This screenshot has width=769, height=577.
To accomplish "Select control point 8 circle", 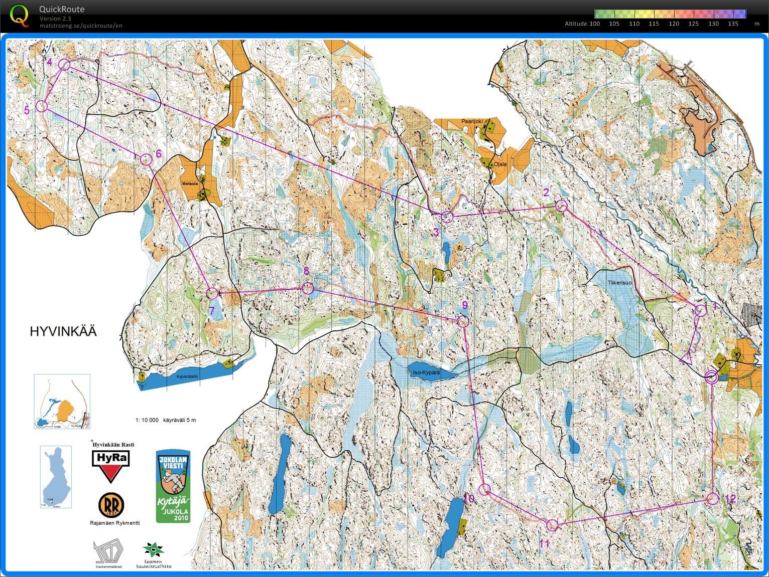I will click(x=308, y=288).
